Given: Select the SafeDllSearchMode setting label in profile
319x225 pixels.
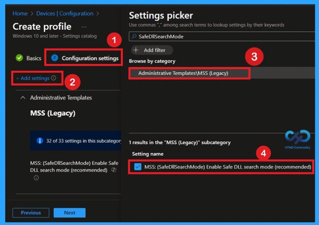Looking at the screenshot, I should 74,166.
